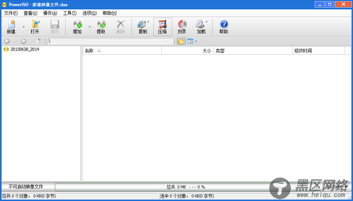Close the PowerISO window
Image resolution: width=353 pixels, height=201 pixels.
pyautogui.click(x=343, y=4)
